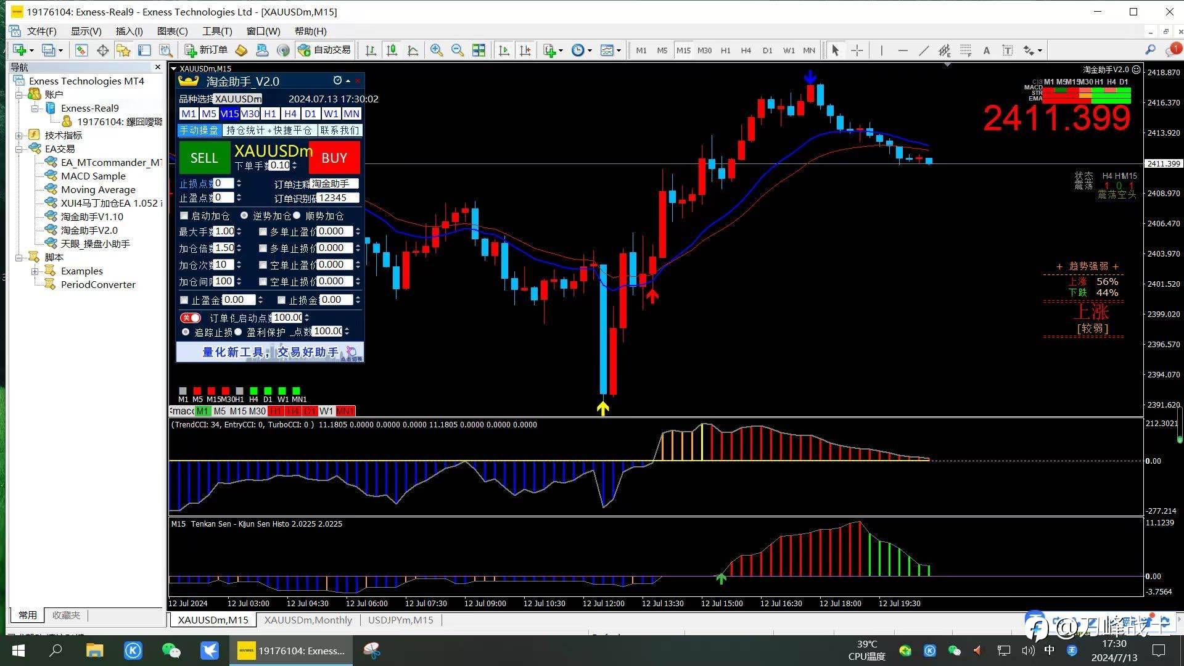Image resolution: width=1184 pixels, height=666 pixels.
Task: Click the red BUY button
Action: [x=334, y=158]
